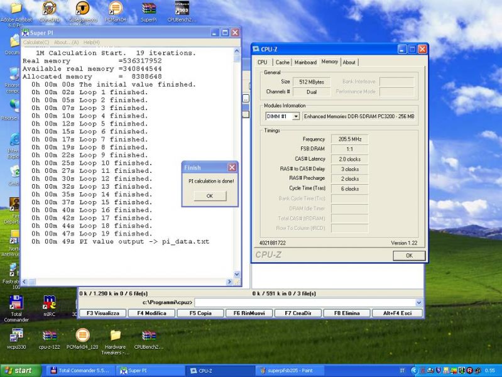Open the Help(H) menu in Super PI
Screen dimensions: 502x377
click(x=92, y=42)
